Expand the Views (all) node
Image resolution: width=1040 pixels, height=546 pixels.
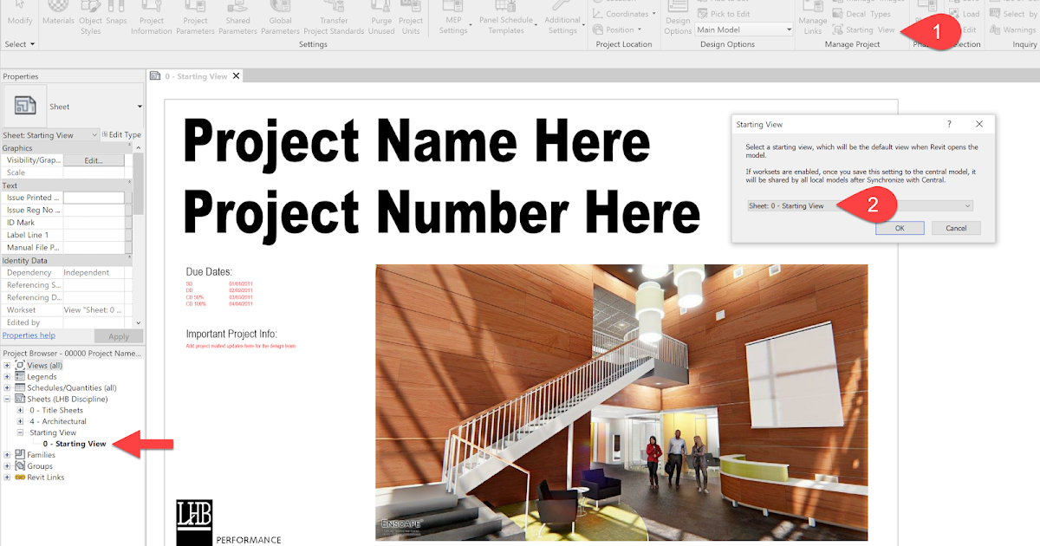tap(7, 364)
